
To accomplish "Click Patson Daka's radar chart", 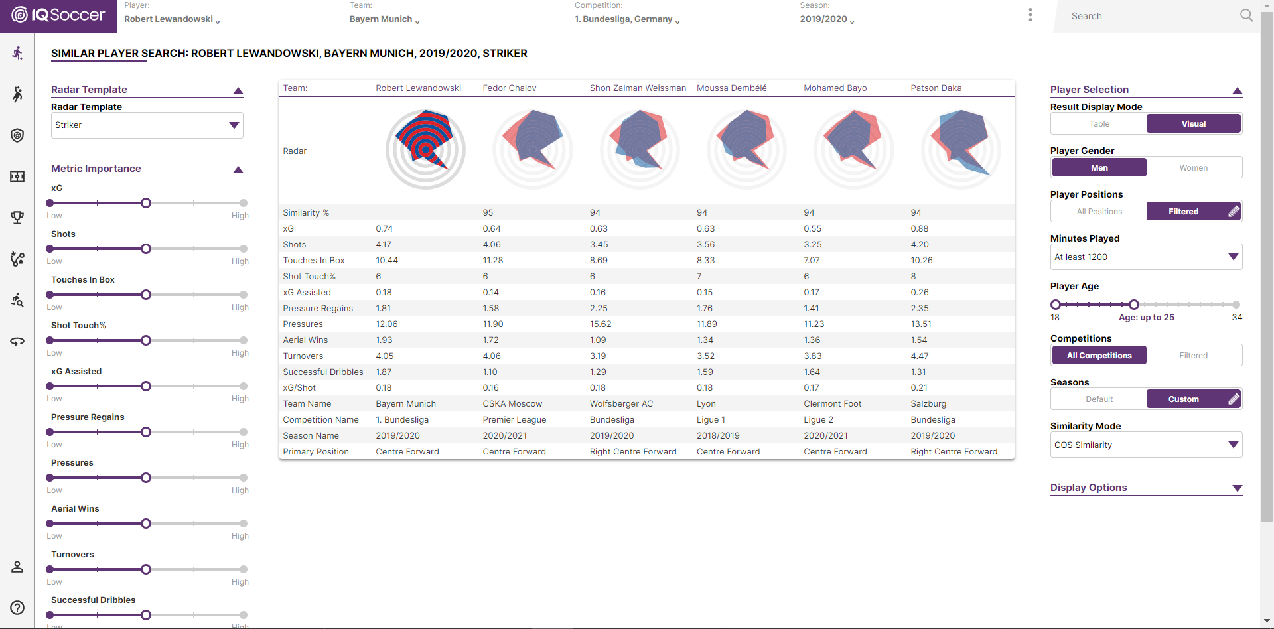I will [961, 149].
